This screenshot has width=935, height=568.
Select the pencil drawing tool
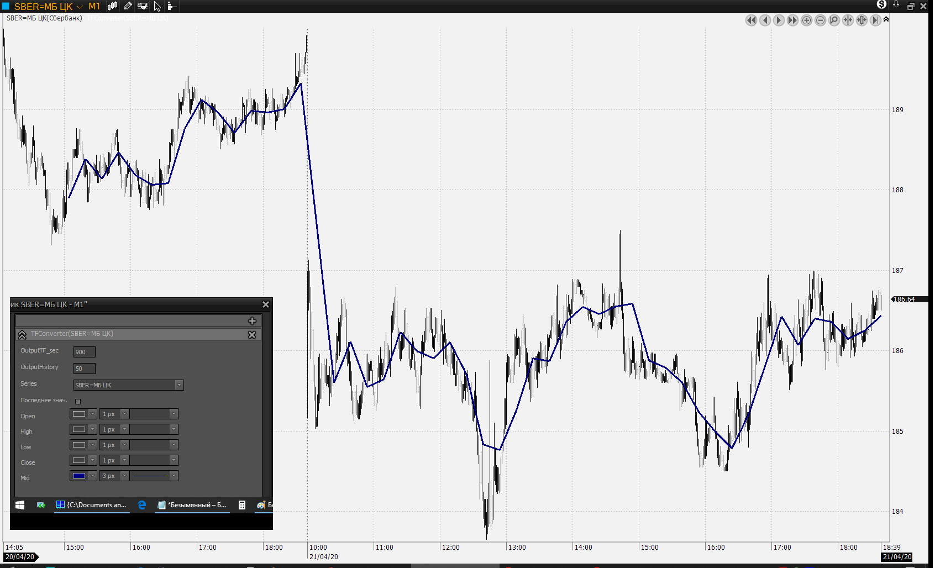[128, 6]
